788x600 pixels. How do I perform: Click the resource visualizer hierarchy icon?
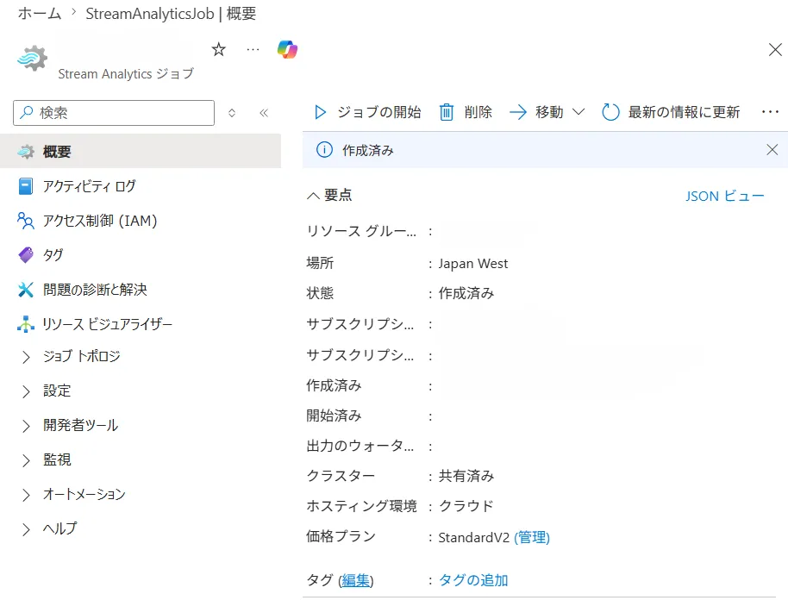(26, 324)
